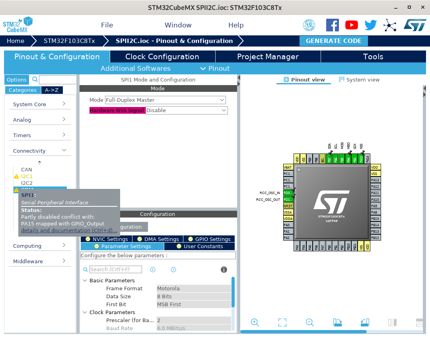This screenshot has height=338, width=430.
Task: Click the Options button
Action: [x=16, y=80]
